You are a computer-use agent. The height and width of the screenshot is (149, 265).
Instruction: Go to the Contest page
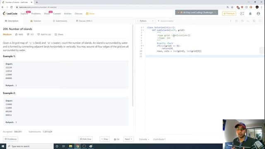pos(57,14)
